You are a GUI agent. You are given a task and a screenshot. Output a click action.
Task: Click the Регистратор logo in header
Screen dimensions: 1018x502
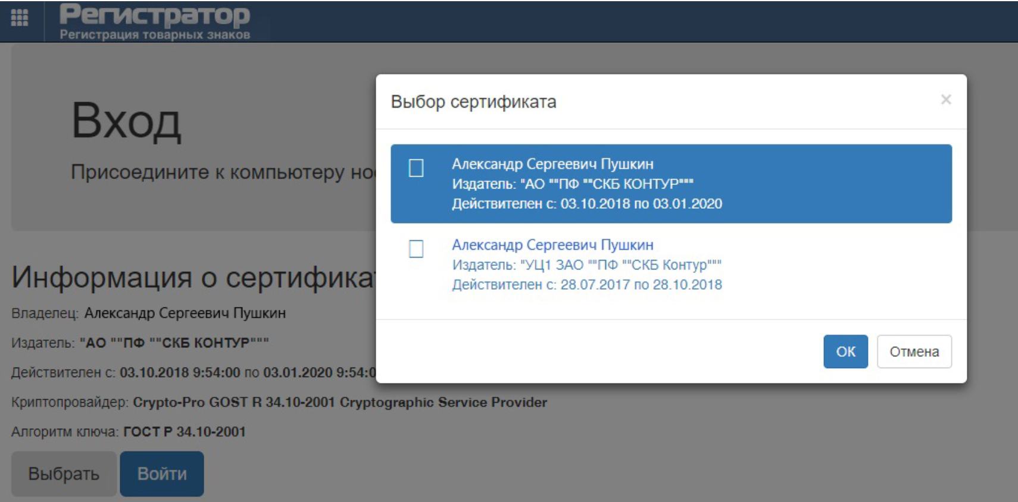(155, 15)
